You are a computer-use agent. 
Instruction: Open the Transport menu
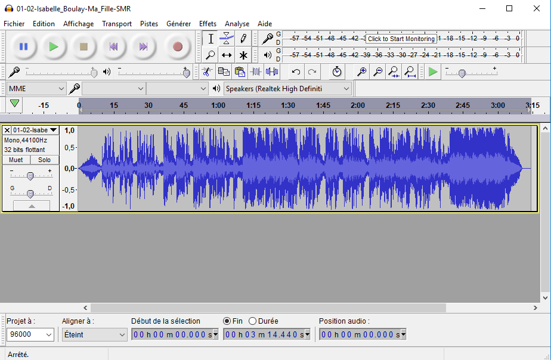[x=117, y=23]
